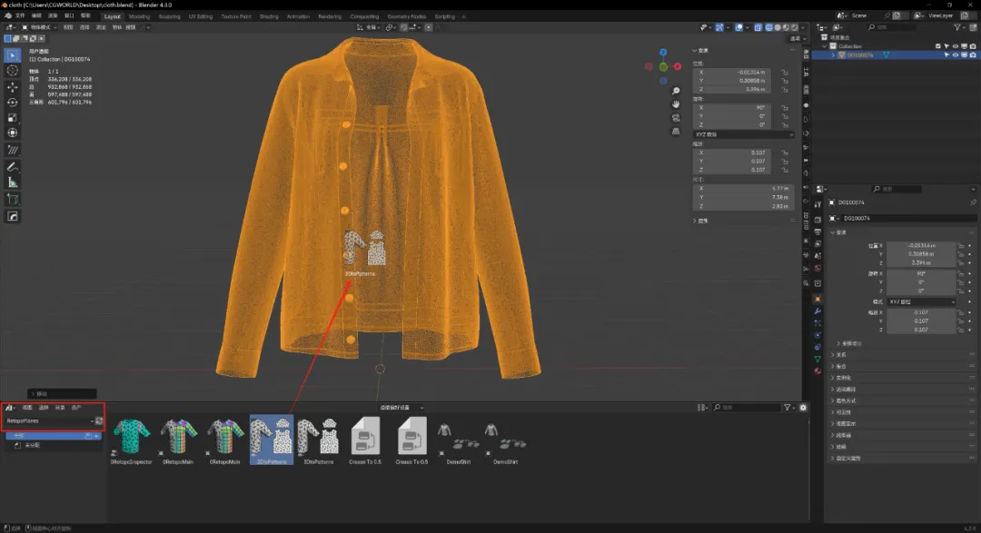Click the zoom magnifier viewport icon
The image size is (981, 533).
tap(676, 92)
